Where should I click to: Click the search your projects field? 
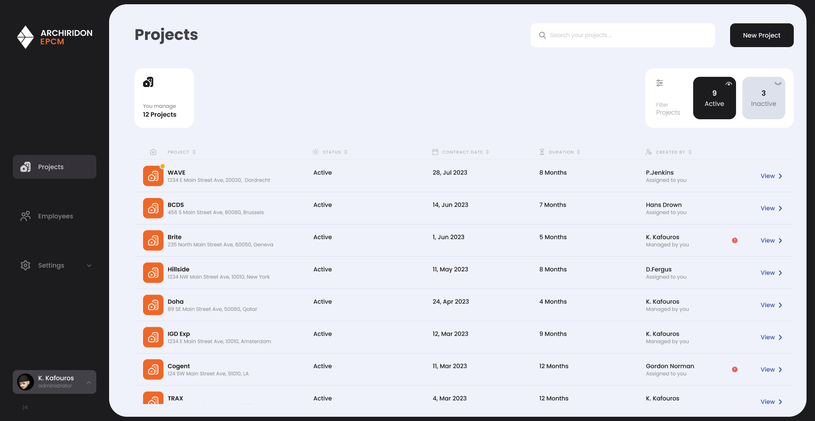(628, 35)
